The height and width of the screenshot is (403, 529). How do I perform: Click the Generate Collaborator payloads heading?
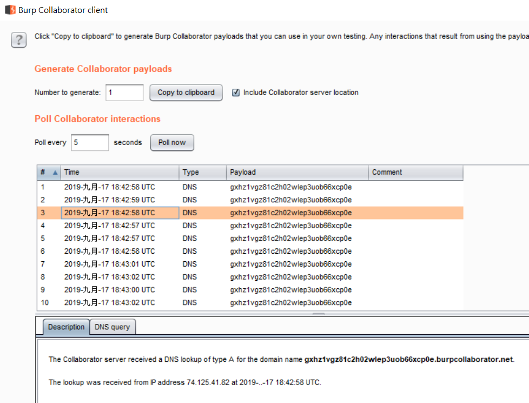pos(103,69)
